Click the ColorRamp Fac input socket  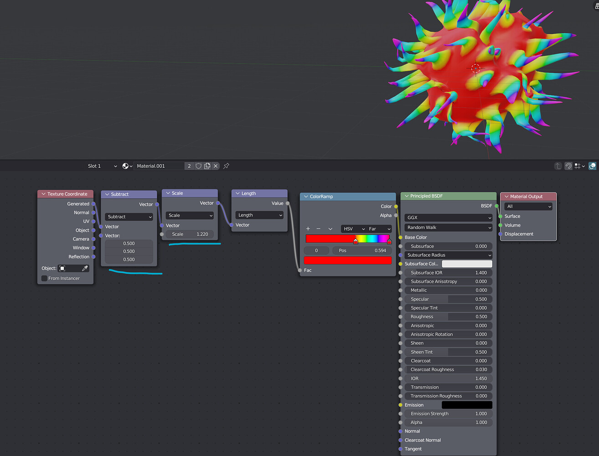(299, 270)
